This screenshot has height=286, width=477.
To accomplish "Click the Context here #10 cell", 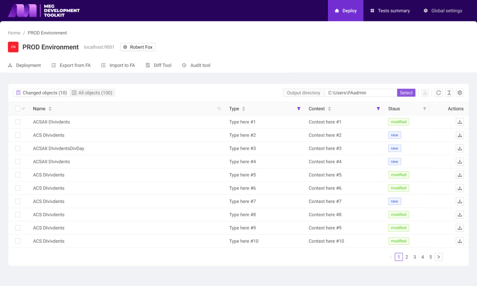I will pyautogui.click(x=326, y=241).
